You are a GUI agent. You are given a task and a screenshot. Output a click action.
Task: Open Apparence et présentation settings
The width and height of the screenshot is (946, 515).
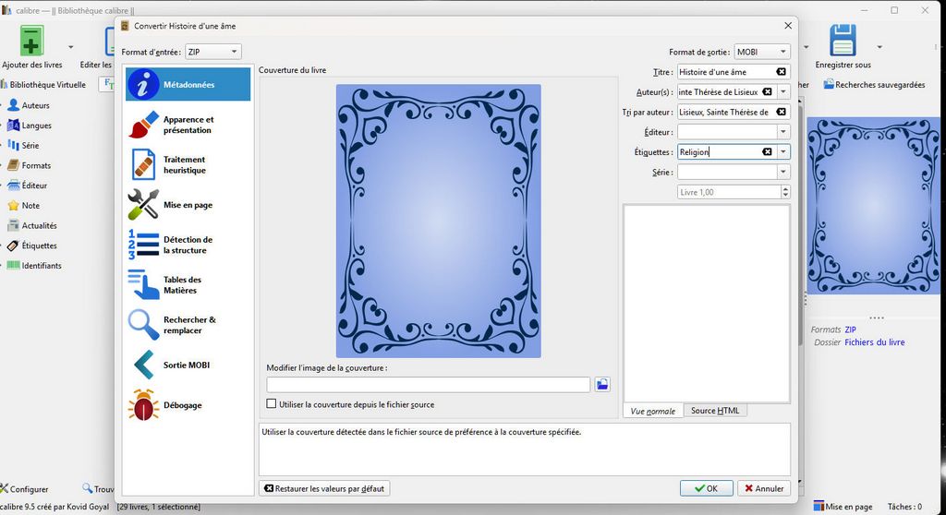188,125
